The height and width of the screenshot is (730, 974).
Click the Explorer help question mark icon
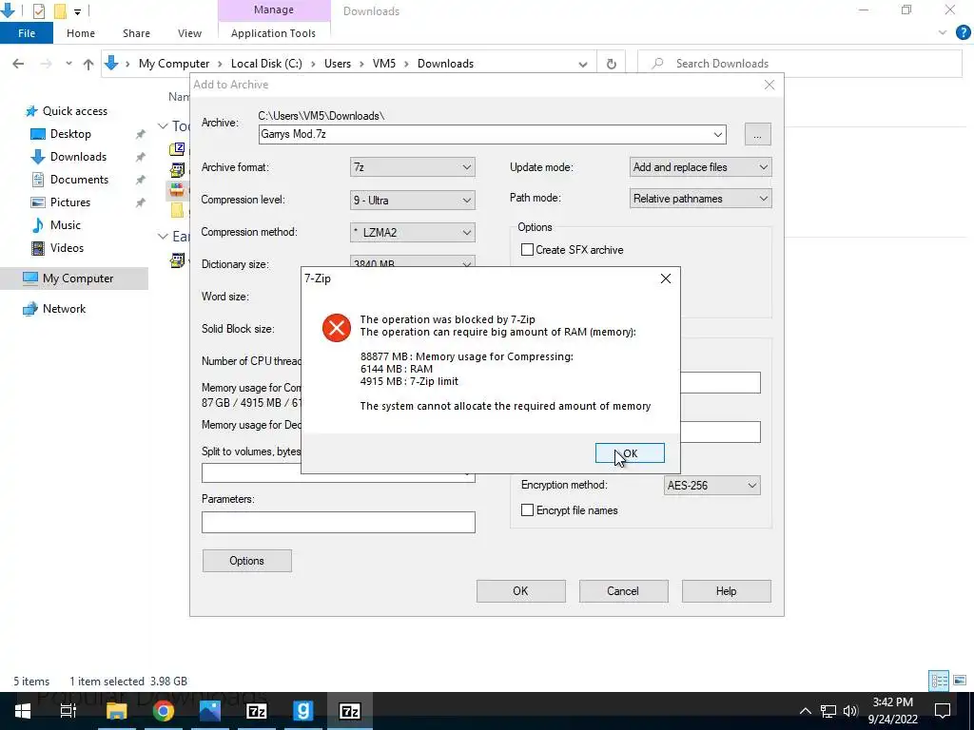pyautogui.click(x=963, y=33)
